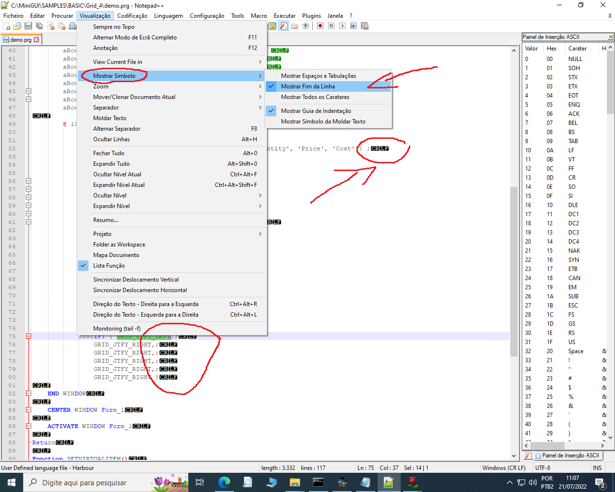Open the Linguagem menu
Screen dimensions: 615x492
tap(169, 16)
